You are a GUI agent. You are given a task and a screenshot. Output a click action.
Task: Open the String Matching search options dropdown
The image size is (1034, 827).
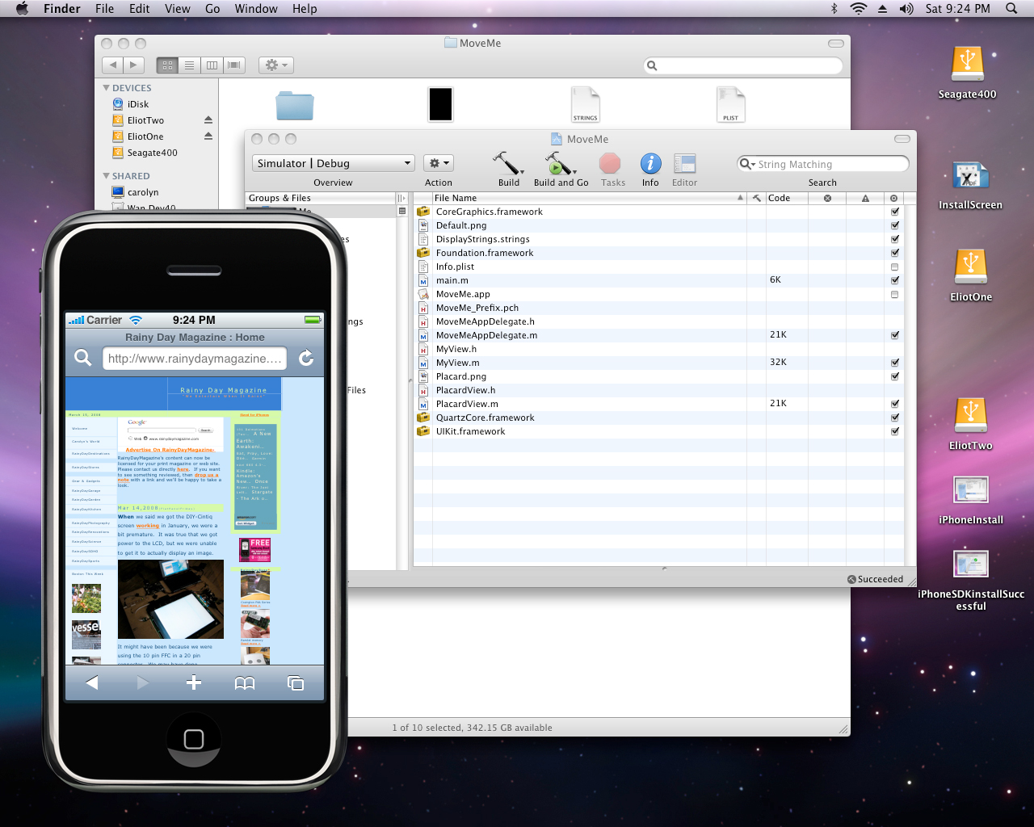pos(746,164)
